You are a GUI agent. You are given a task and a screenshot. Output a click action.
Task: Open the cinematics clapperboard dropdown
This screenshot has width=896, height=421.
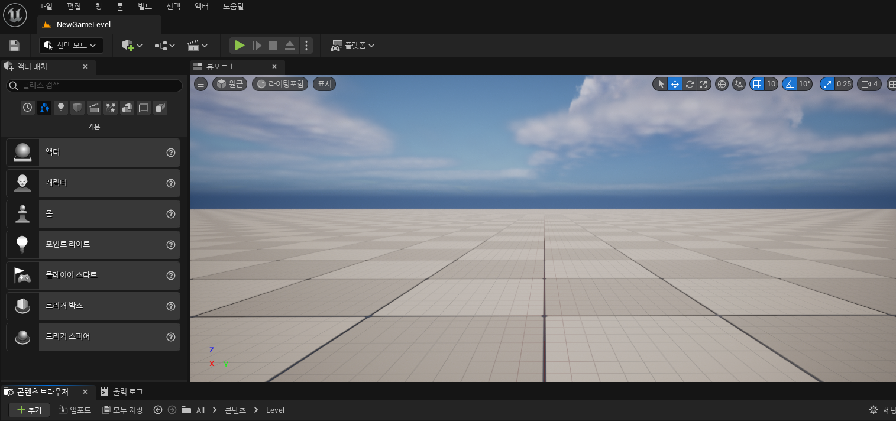(198, 46)
